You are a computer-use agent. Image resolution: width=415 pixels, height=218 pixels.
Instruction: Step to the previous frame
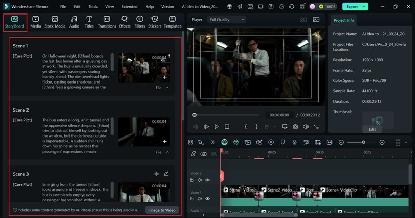196,127
